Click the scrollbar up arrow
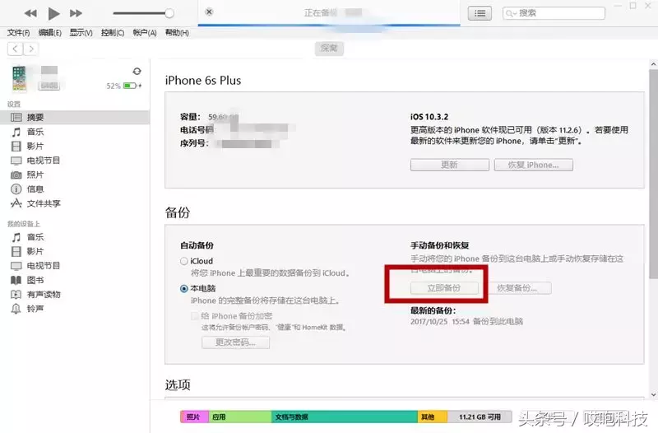This screenshot has height=433, width=658. coord(653,64)
